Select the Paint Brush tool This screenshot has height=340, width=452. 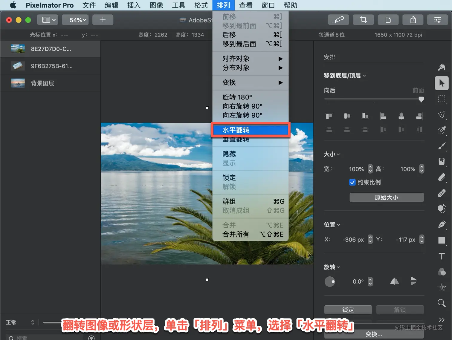442,146
